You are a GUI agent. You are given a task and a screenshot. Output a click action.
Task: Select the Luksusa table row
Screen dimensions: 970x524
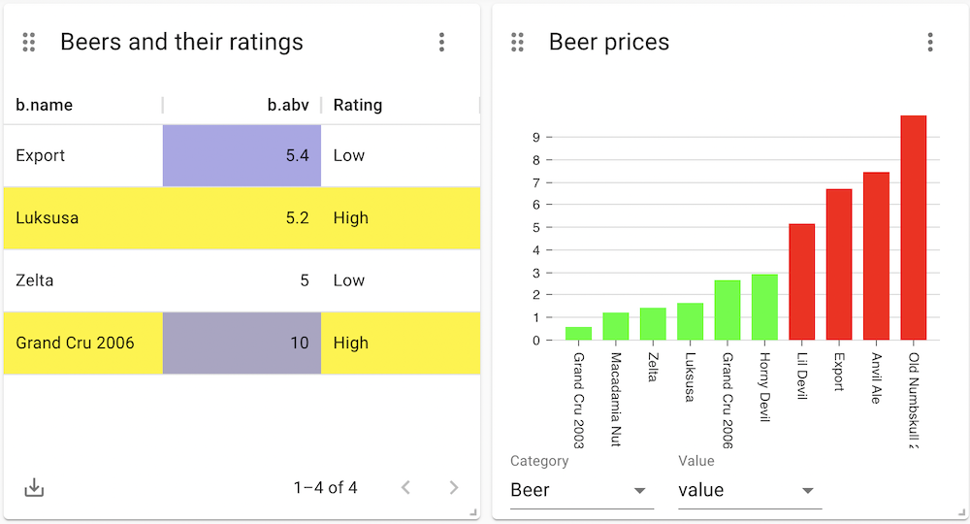point(242,217)
